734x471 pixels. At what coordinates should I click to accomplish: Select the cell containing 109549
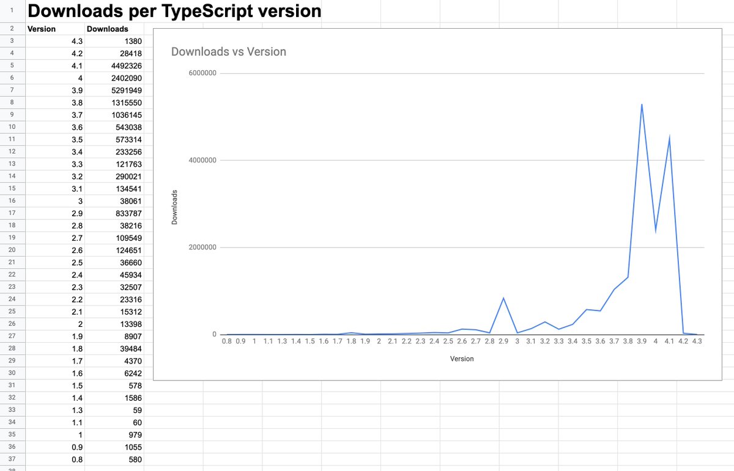[114, 238]
